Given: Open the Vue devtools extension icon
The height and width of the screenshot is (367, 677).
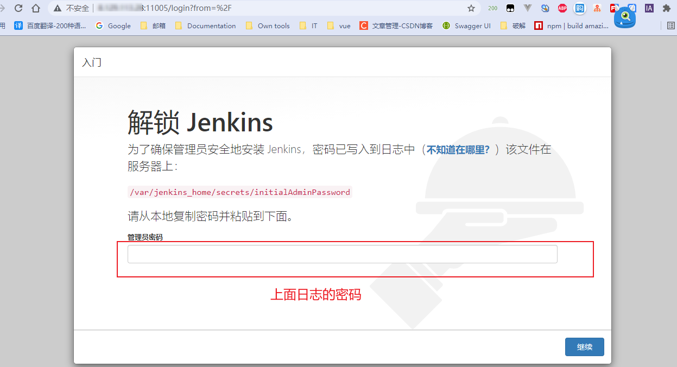Looking at the screenshot, I should [528, 8].
